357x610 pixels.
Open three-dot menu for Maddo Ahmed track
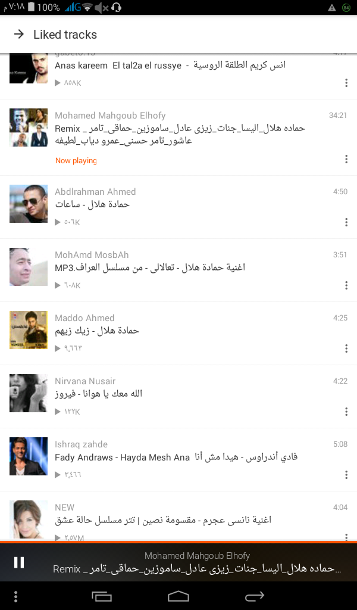pos(346,348)
